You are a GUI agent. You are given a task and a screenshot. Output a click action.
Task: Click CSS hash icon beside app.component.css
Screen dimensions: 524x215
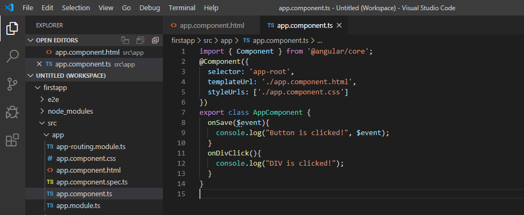50,158
